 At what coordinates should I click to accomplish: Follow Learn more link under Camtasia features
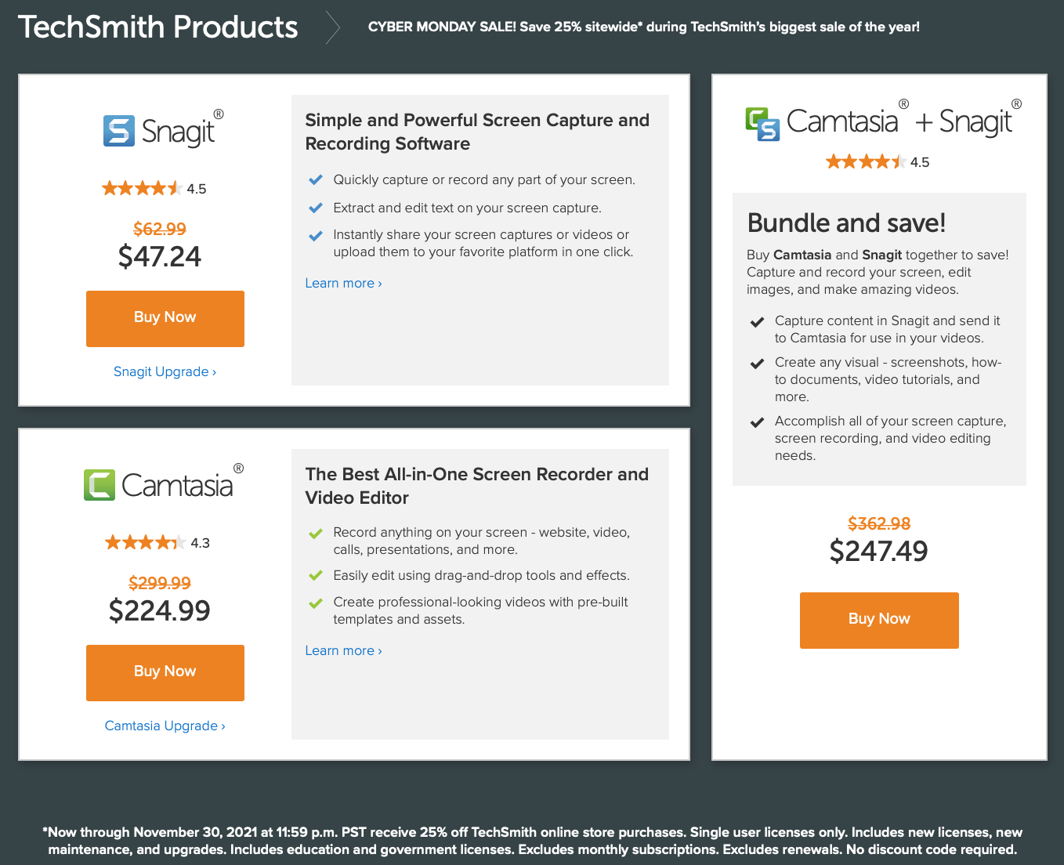pos(343,650)
